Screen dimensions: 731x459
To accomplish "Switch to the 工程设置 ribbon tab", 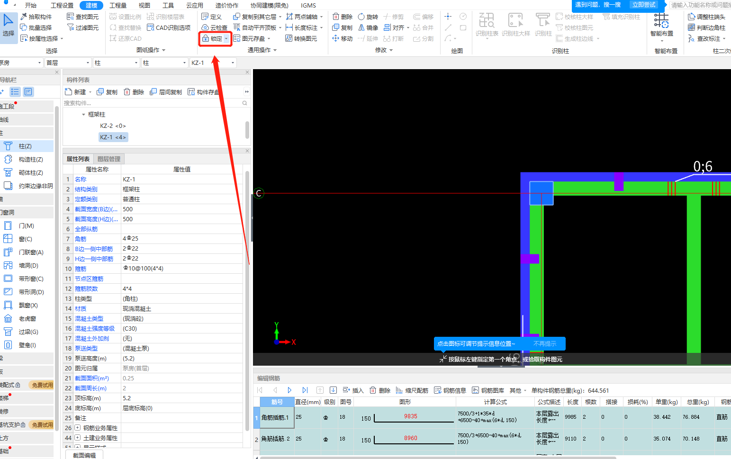I will point(62,5).
